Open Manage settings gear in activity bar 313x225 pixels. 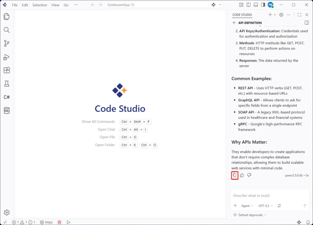(x=7, y=212)
